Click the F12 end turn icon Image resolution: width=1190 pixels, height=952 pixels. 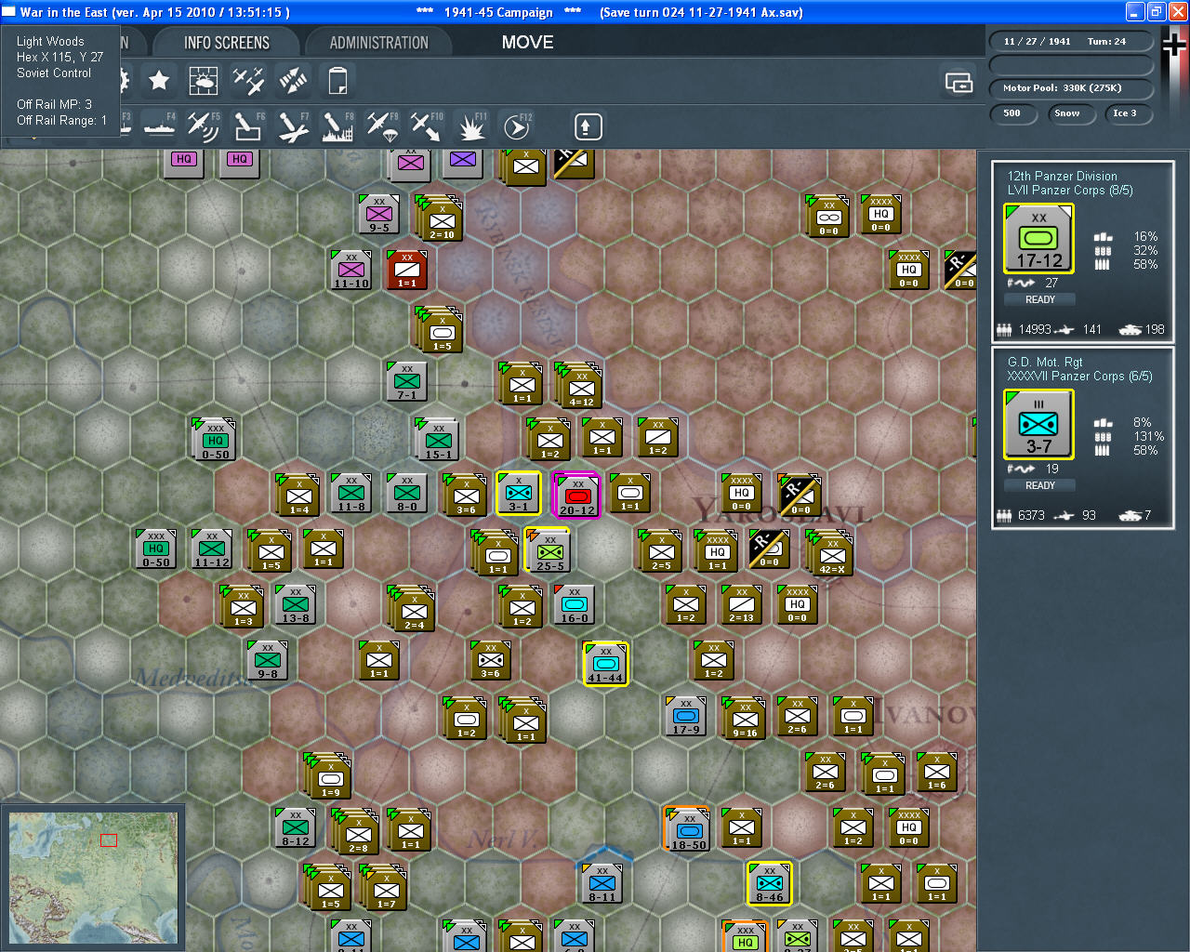click(x=517, y=126)
